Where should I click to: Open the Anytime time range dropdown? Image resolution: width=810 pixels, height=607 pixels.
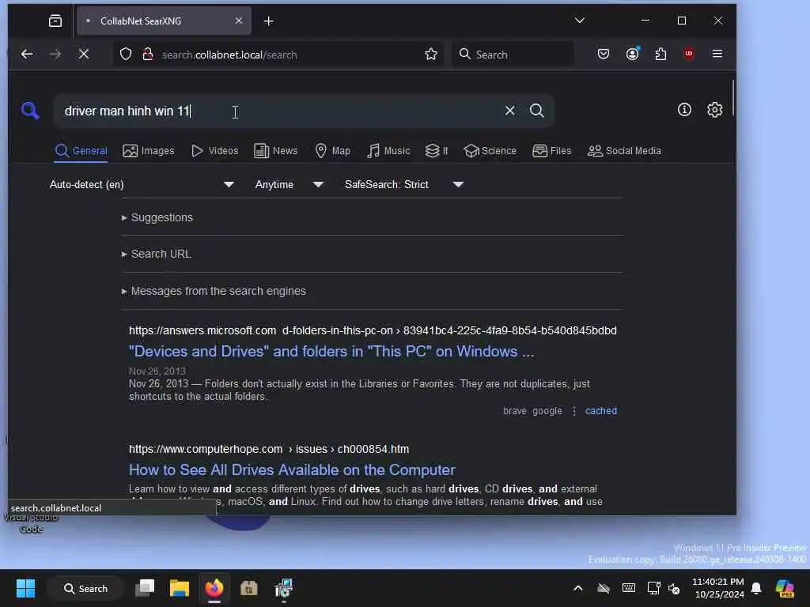pos(290,184)
